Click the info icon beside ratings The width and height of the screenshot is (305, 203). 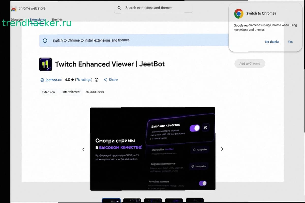pos(97,80)
